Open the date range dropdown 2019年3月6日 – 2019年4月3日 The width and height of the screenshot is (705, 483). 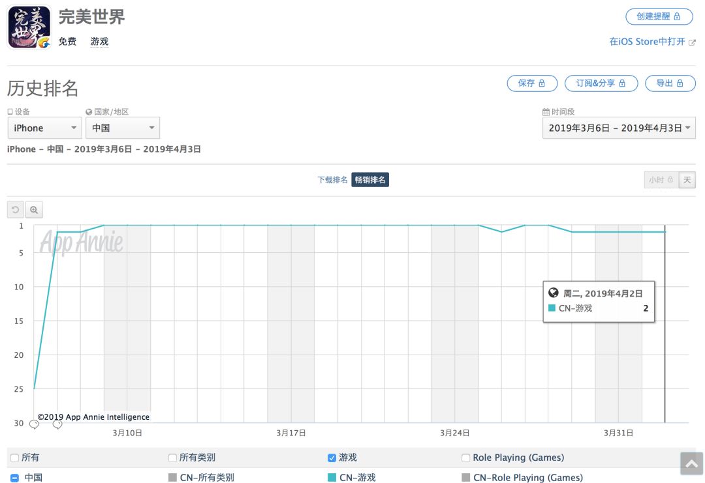pos(619,128)
